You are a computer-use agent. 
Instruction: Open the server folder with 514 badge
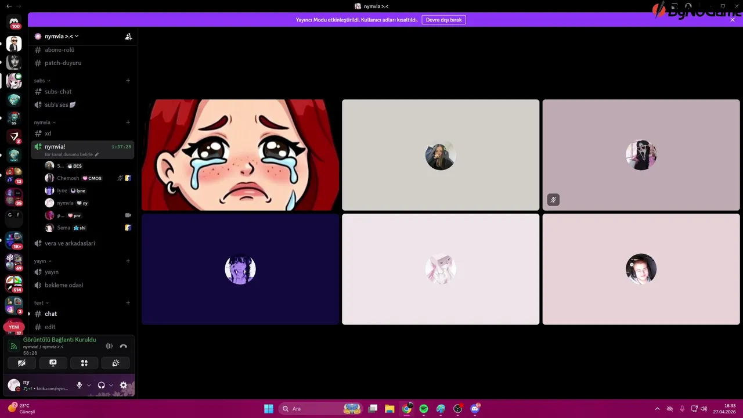coord(14,284)
